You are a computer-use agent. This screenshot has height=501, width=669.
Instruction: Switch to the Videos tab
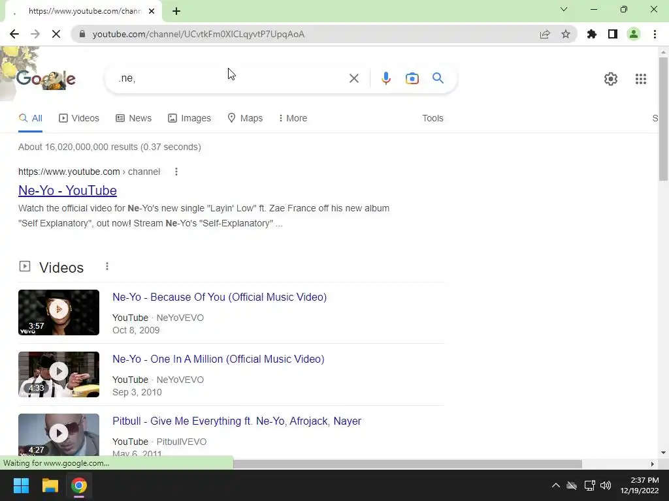[79, 118]
